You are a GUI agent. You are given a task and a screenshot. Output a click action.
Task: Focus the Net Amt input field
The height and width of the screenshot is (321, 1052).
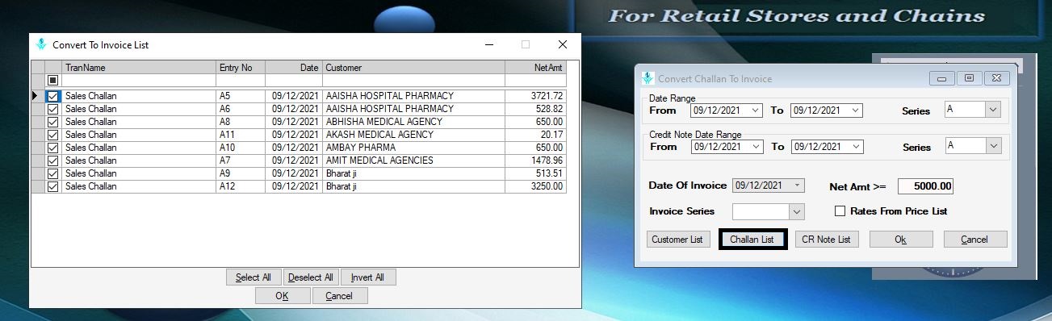(925, 186)
